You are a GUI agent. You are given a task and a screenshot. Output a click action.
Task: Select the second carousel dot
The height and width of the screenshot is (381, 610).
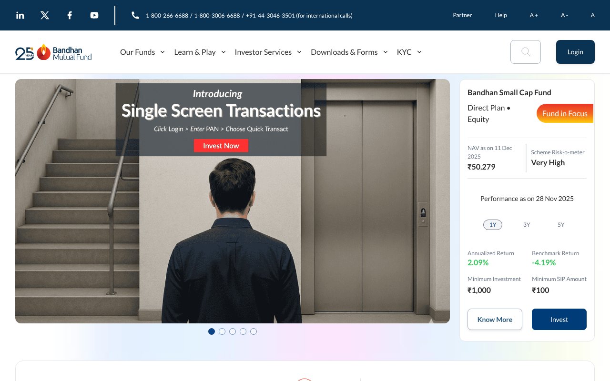coord(222,331)
